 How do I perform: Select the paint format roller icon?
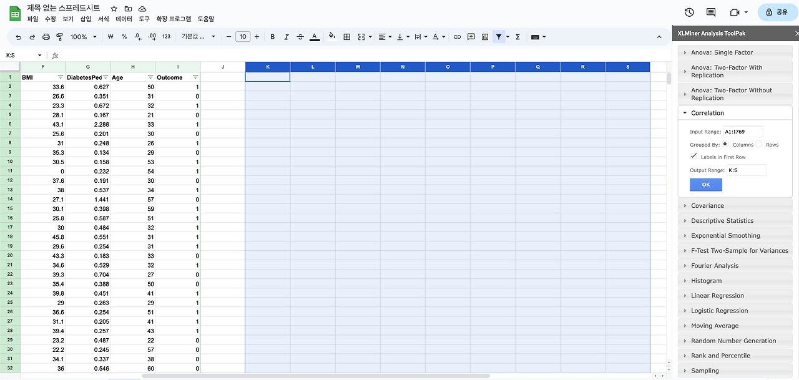point(60,37)
